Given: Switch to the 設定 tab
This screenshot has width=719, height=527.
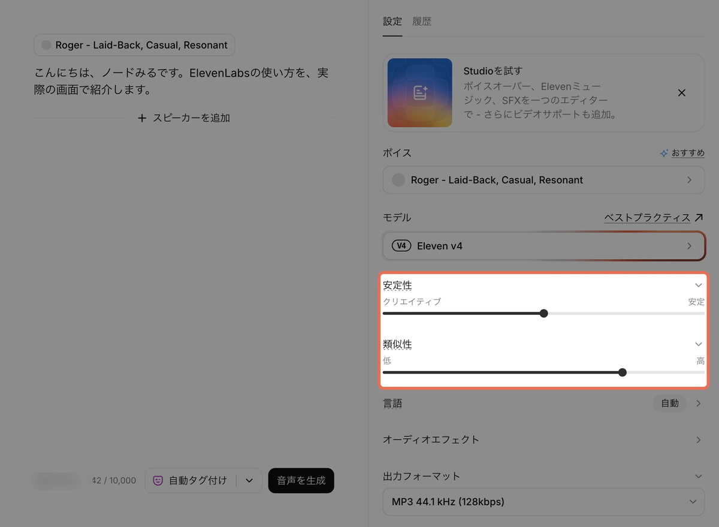Looking at the screenshot, I should click(x=392, y=22).
